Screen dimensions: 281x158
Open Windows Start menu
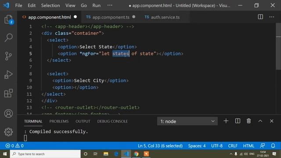click(x=5, y=154)
